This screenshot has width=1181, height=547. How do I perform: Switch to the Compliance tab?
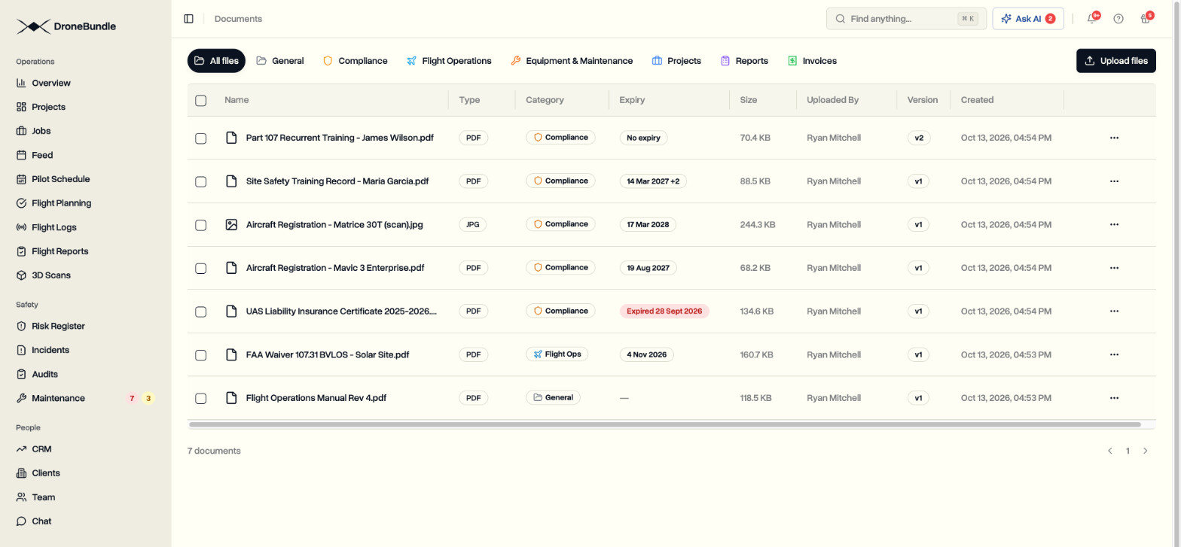(x=355, y=61)
